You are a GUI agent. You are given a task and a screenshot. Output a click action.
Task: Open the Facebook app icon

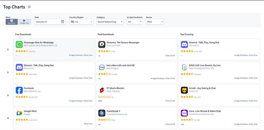pyautogui.click(x=19, y=90)
